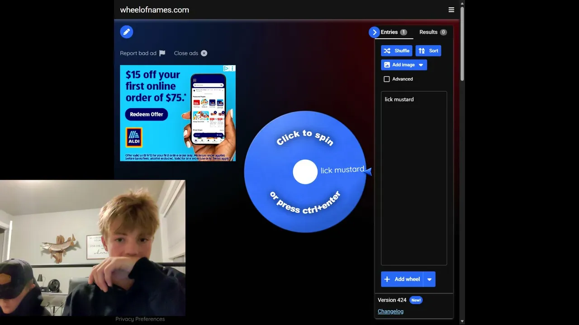Click the white center hub of wheel
Screen dimensions: 579x325
305,172
